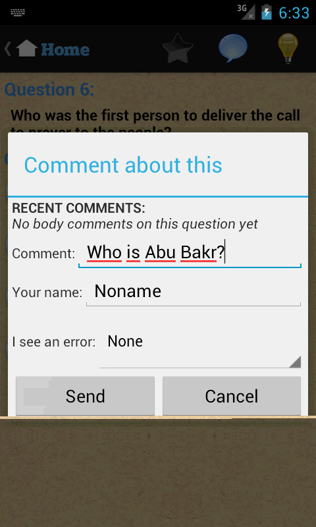Tap the battery charging icon
The image size is (316, 527).
click(x=267, y=12)
